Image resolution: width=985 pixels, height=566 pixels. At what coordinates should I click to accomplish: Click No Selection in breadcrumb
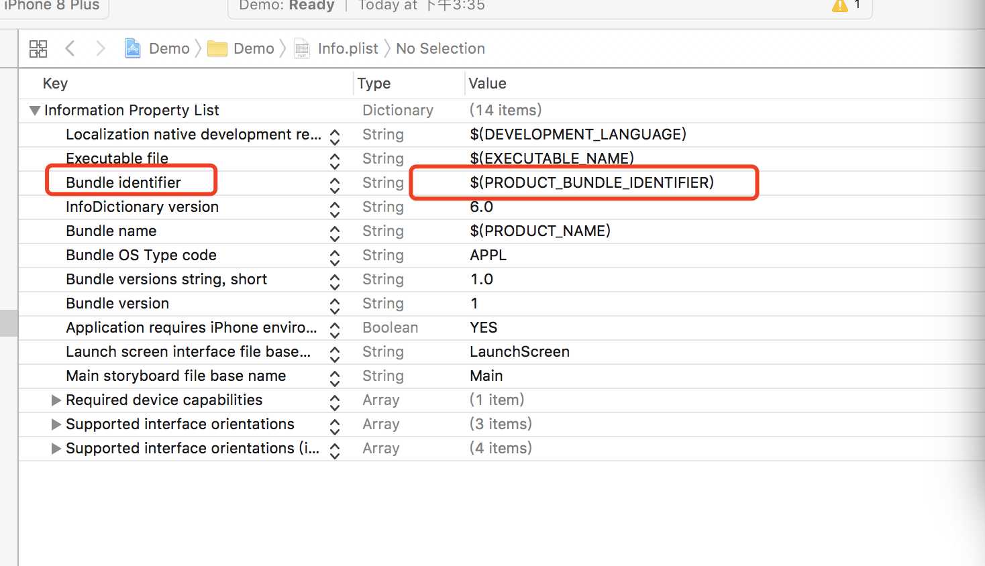440,48
